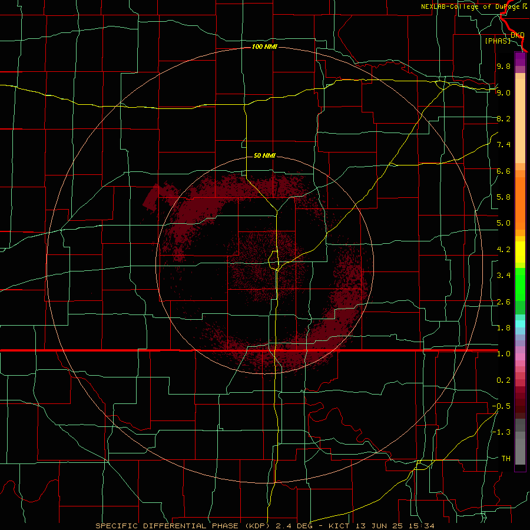Screen dimensions: 530x530
Task: Click the 50 NMI range ring label
Action: pos(264,155)
